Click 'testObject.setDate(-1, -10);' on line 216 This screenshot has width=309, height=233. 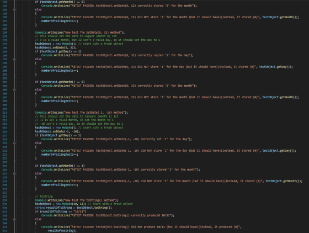pyautogui.click(x=57, y=131)
